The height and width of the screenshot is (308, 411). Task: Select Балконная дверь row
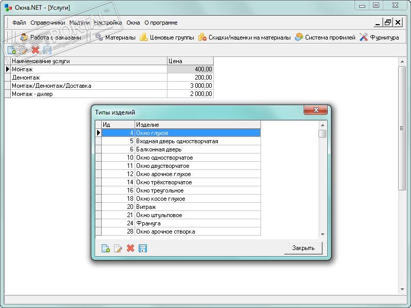click(178, 149)
